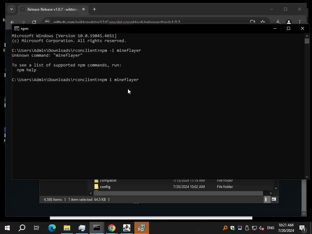The width and height of the screenshot is (312, 234).
Task: Click the muted speaker volume tray icon
Action: (262, 228)
